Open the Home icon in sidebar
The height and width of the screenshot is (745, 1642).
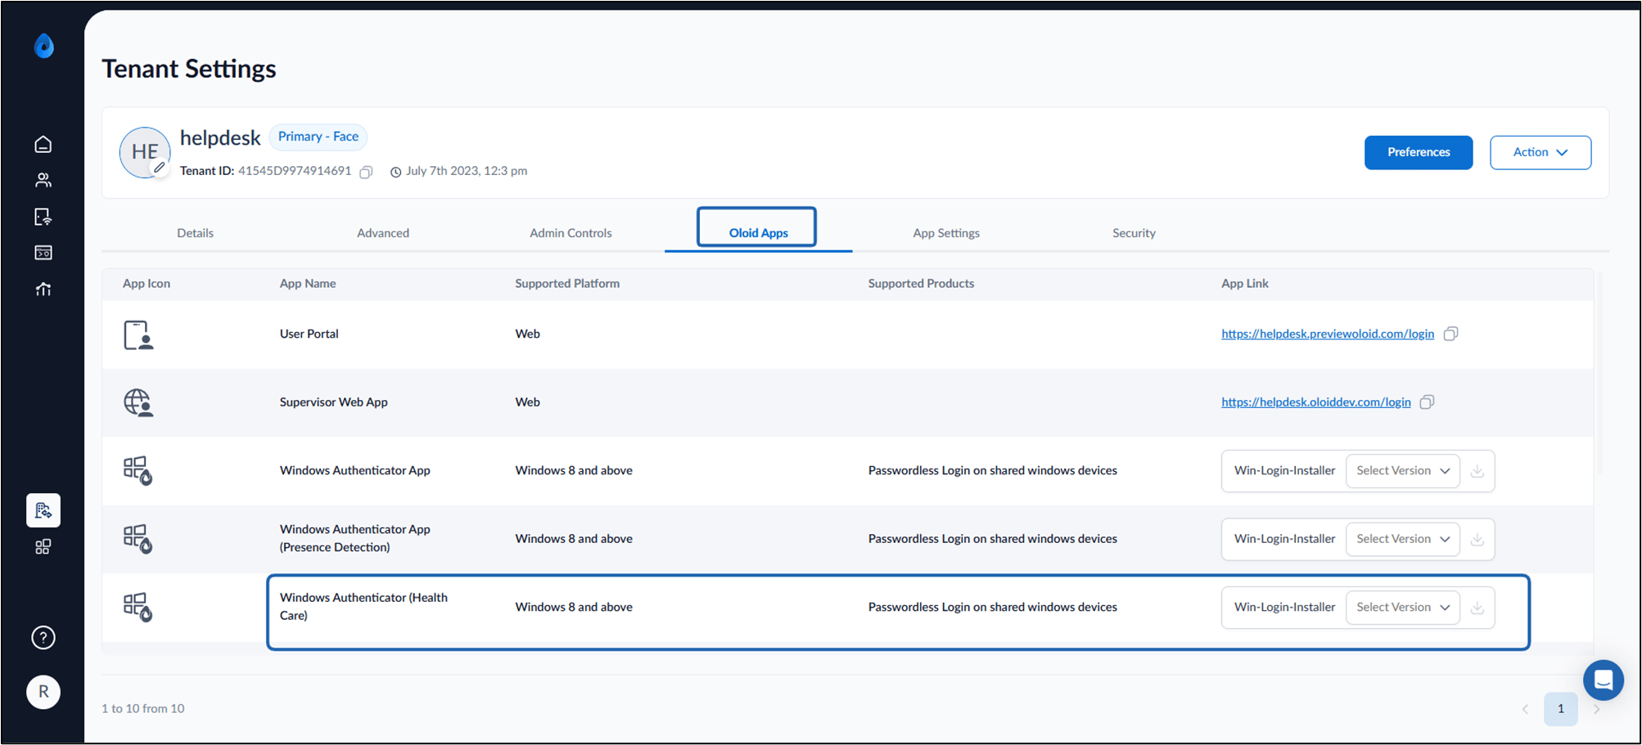pyautogui.click(x=43, y=145)
